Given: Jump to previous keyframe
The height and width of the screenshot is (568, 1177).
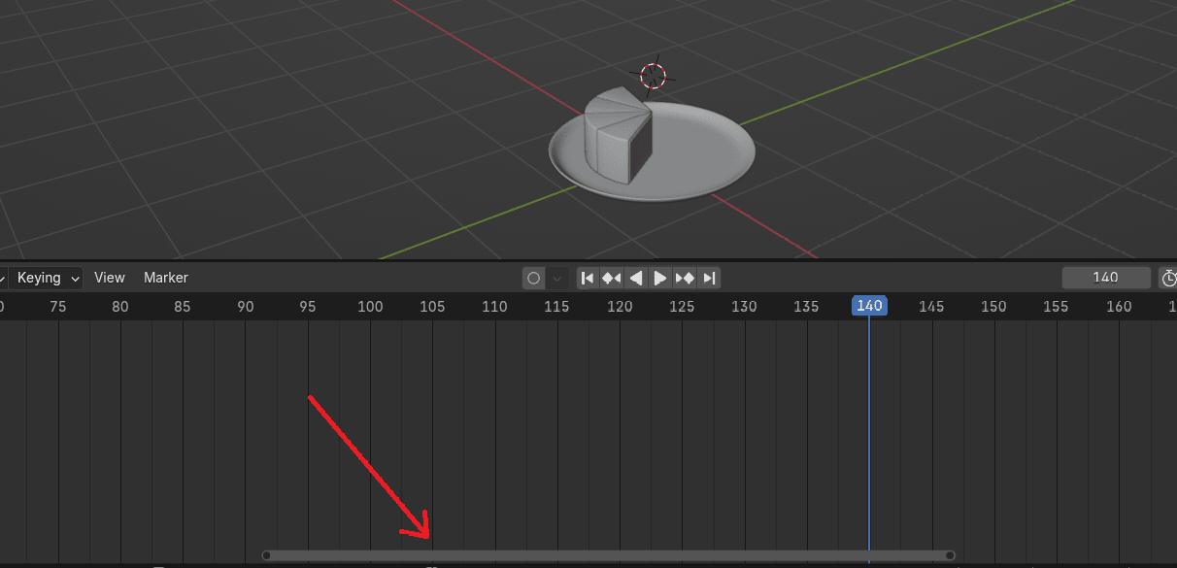Looking at the screenshot, I should 611,279.
